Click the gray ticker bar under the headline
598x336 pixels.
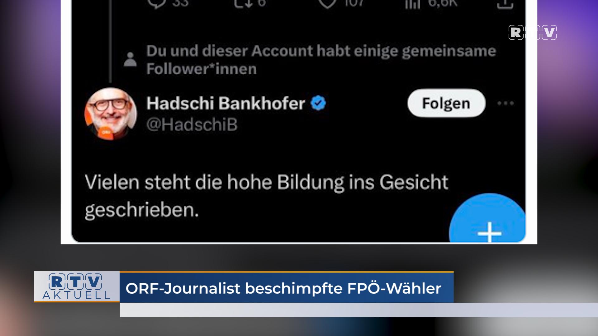tap(359, 310)
